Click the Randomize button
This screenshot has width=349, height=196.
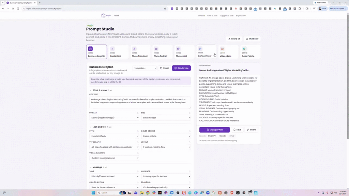181,68
